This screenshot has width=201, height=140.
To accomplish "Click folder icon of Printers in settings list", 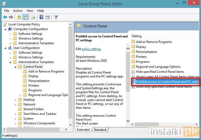I will pyautogui.click(x=133, y=57).
